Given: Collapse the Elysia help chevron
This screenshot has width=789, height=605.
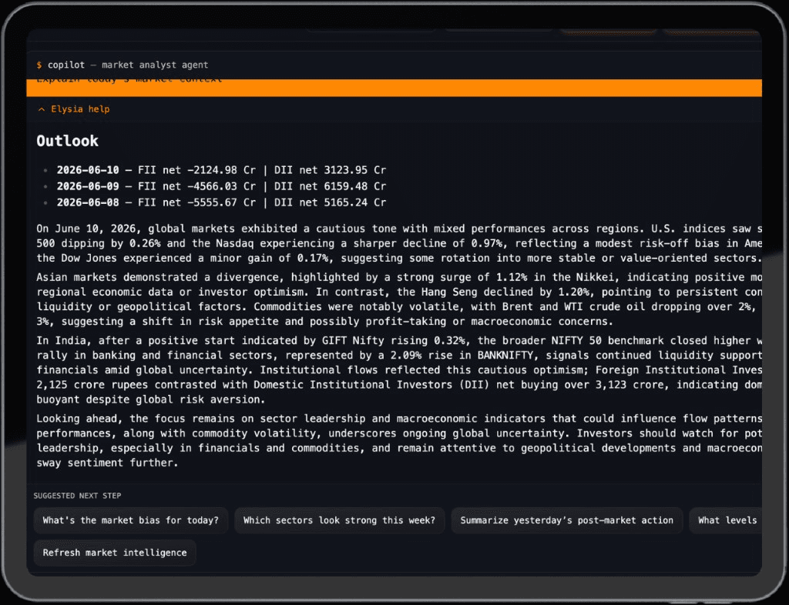Looking at the screenshot, I should [x=42, y=109].
